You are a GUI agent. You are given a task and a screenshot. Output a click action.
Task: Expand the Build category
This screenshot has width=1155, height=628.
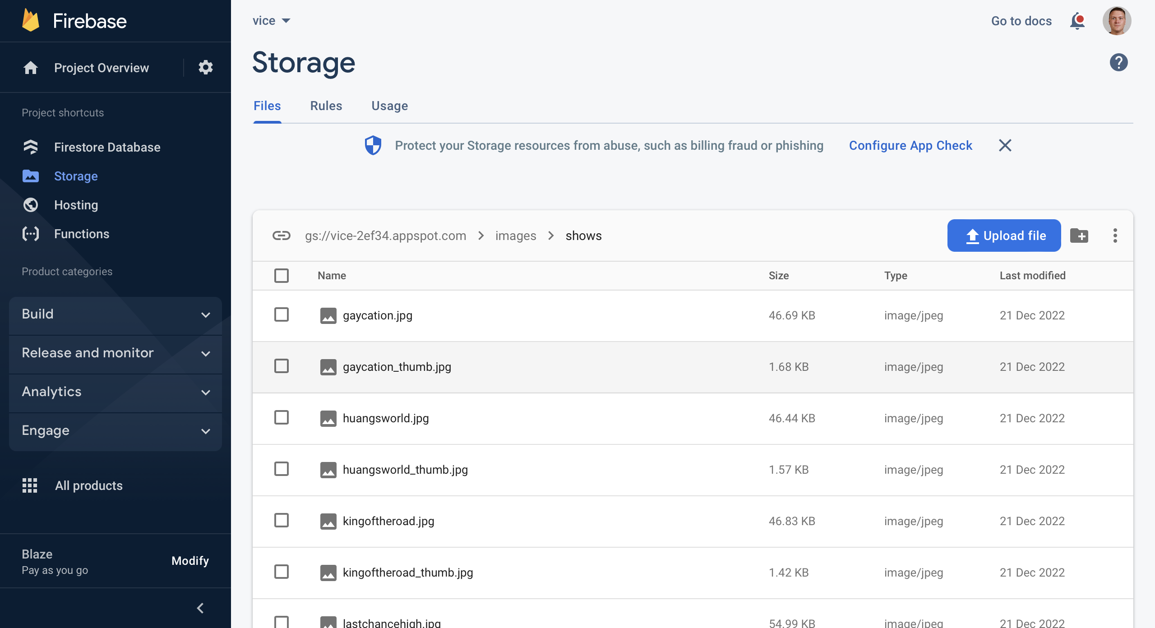tap(115, 314)
